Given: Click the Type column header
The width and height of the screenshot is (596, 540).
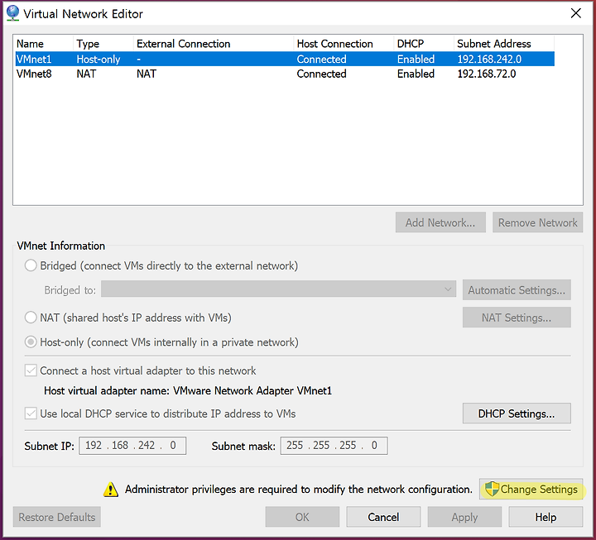Looking at the screenshot, I should [103, 43].
